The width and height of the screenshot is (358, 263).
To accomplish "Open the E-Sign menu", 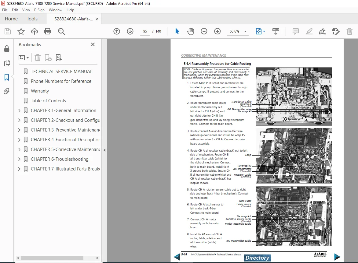I will (39, 10).
